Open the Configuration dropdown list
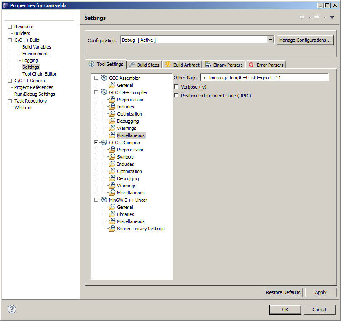341x321 pixels. [x=271, y=40]
